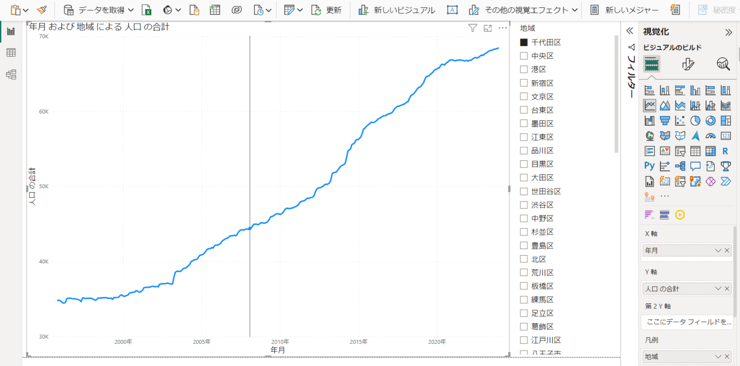Click the Excel workbook icon in toolbar
740x366 pixels.
coord(147,10)
